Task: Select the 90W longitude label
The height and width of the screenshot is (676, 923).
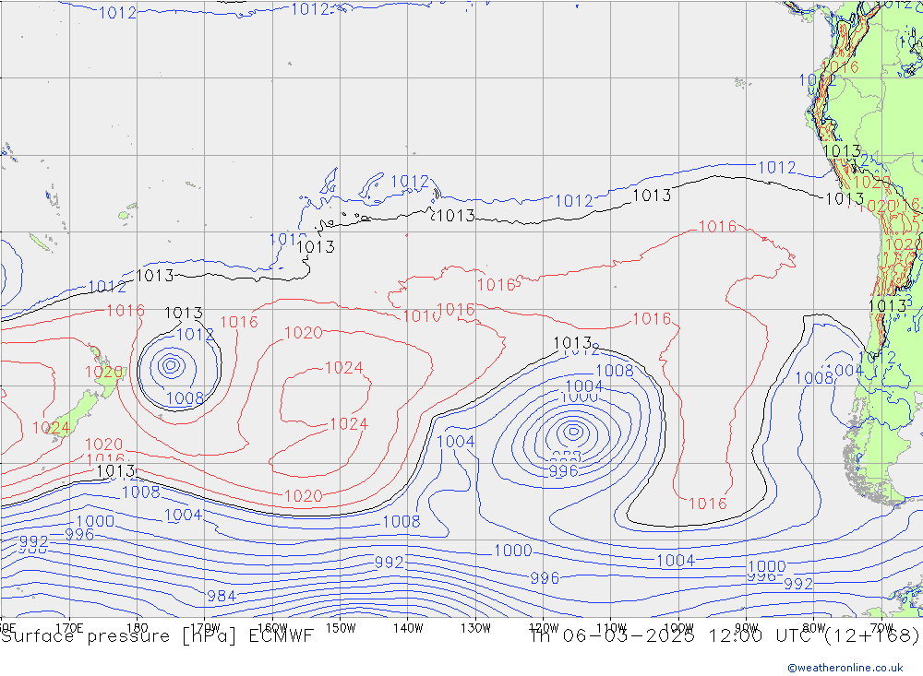Action: (x=747, y=628)
